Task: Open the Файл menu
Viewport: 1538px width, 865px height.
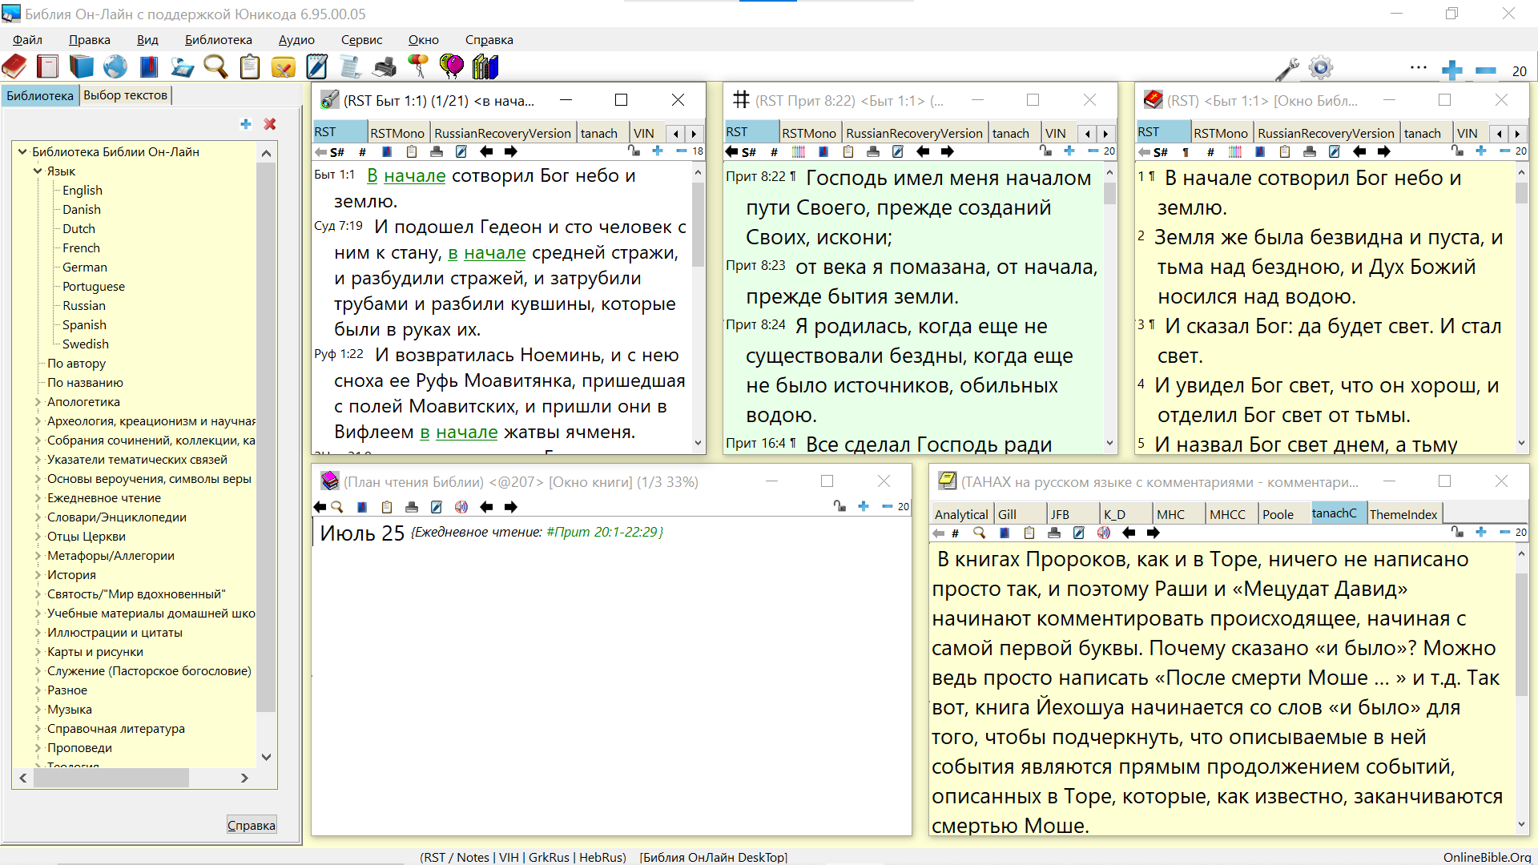Action: [27, 40]
